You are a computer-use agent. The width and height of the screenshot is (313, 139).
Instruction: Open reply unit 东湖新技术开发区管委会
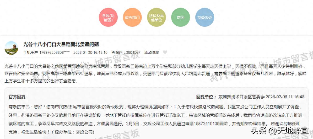[241, 97]
